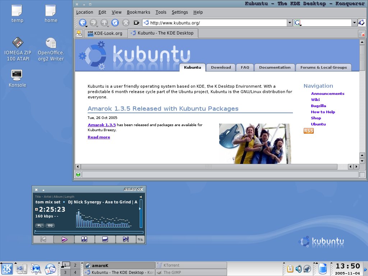The height and width of the screenshot is (276, 368).
Task: Open the amaroK menu button beside Next
Action: click(x=140, y=239)
